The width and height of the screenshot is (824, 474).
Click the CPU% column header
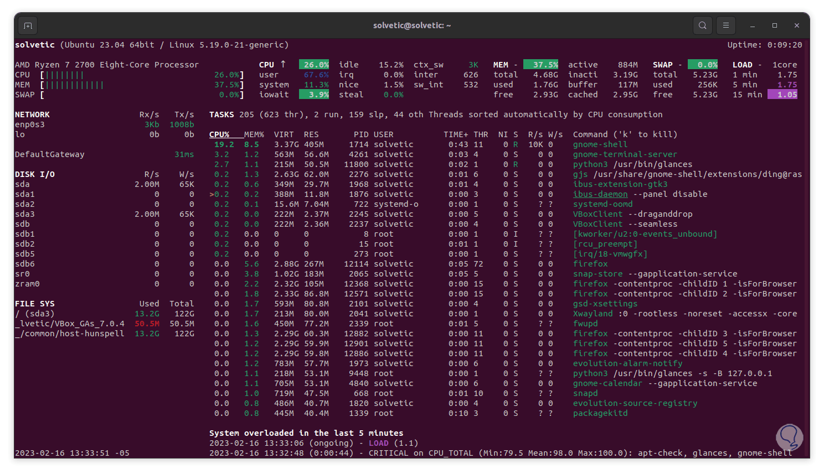pos(219,134)
